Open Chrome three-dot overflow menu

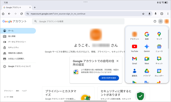pyautogui.click(x=168, y=14)
